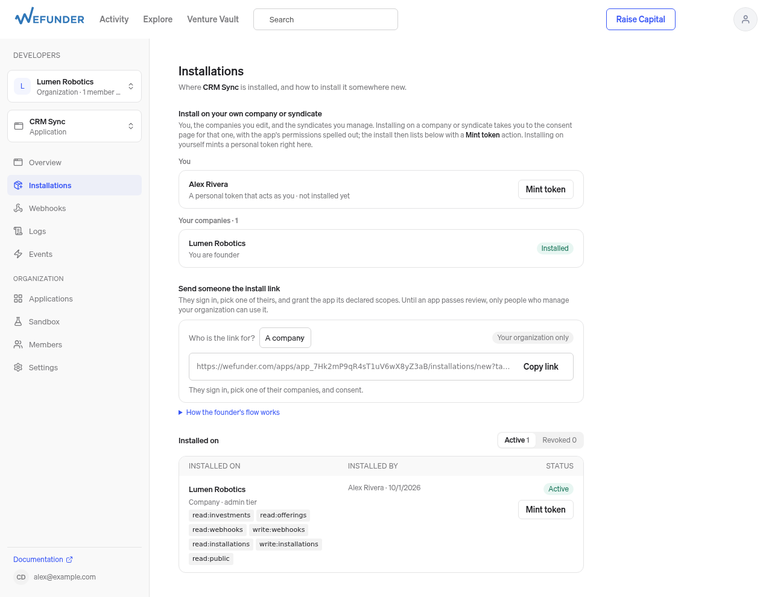Click the external link icon beside Documentation
The height and width of the screenshot is (597, 763).
click(x=69, y=560)
